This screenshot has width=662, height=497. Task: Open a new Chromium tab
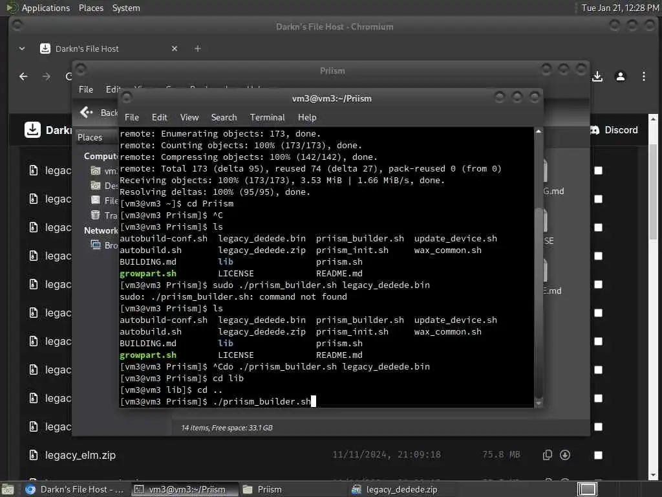197,49
